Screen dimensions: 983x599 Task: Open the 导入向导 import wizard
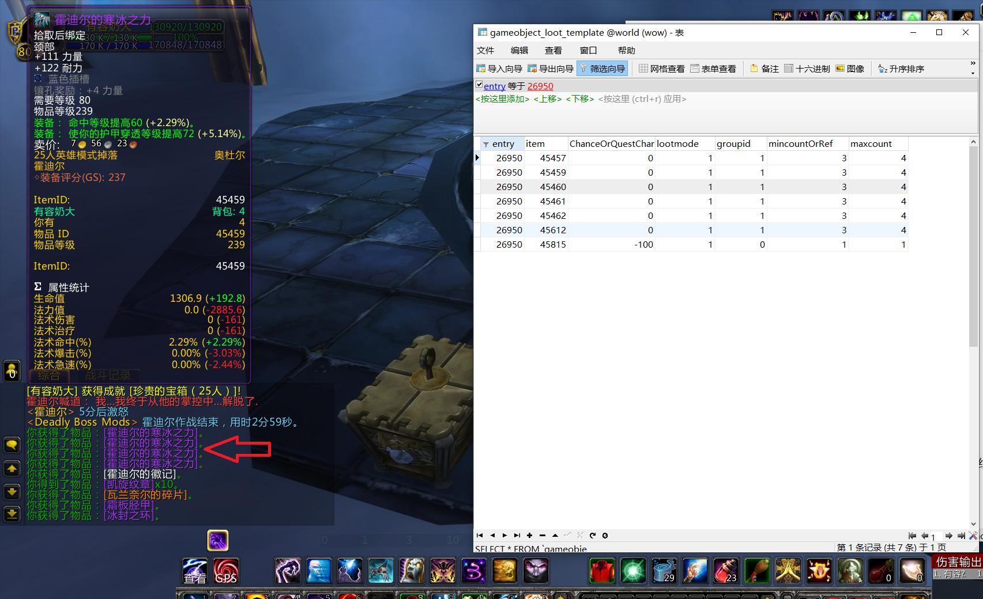[x=499, y=69]
